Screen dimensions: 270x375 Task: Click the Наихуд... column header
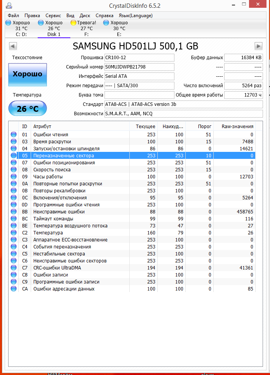point(171,126)
